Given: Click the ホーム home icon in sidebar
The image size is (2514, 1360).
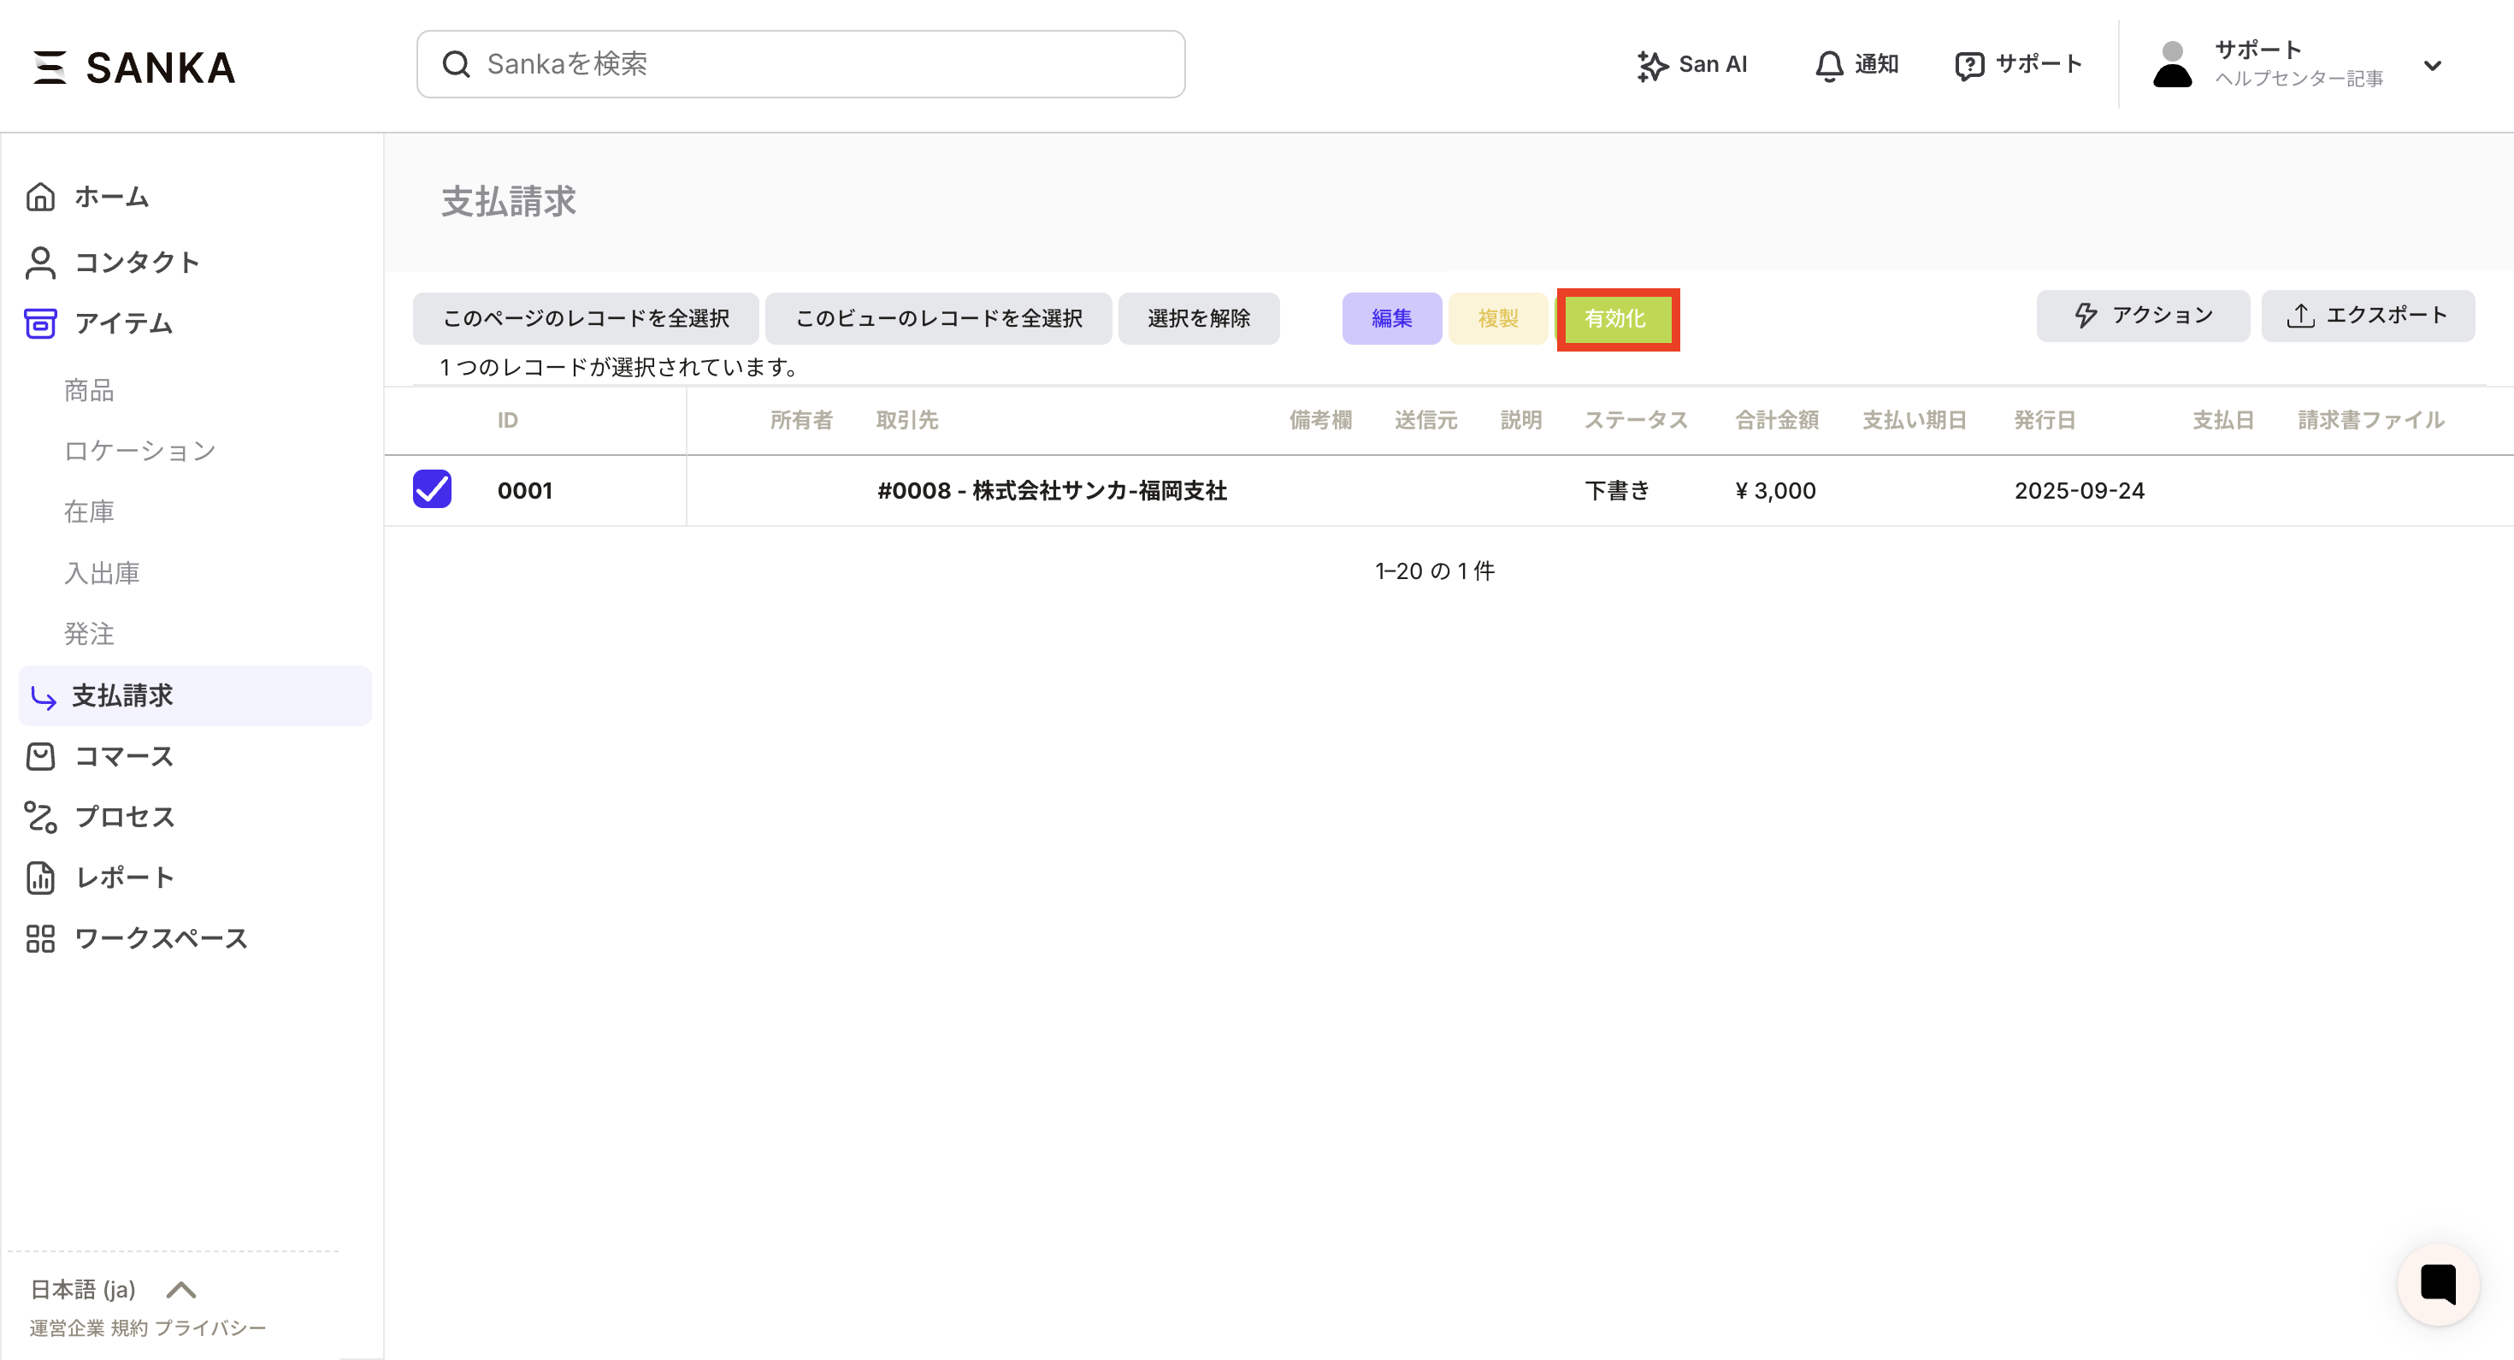Looking at the screenshot, I should pyautogui.click(x=40, y=196).
